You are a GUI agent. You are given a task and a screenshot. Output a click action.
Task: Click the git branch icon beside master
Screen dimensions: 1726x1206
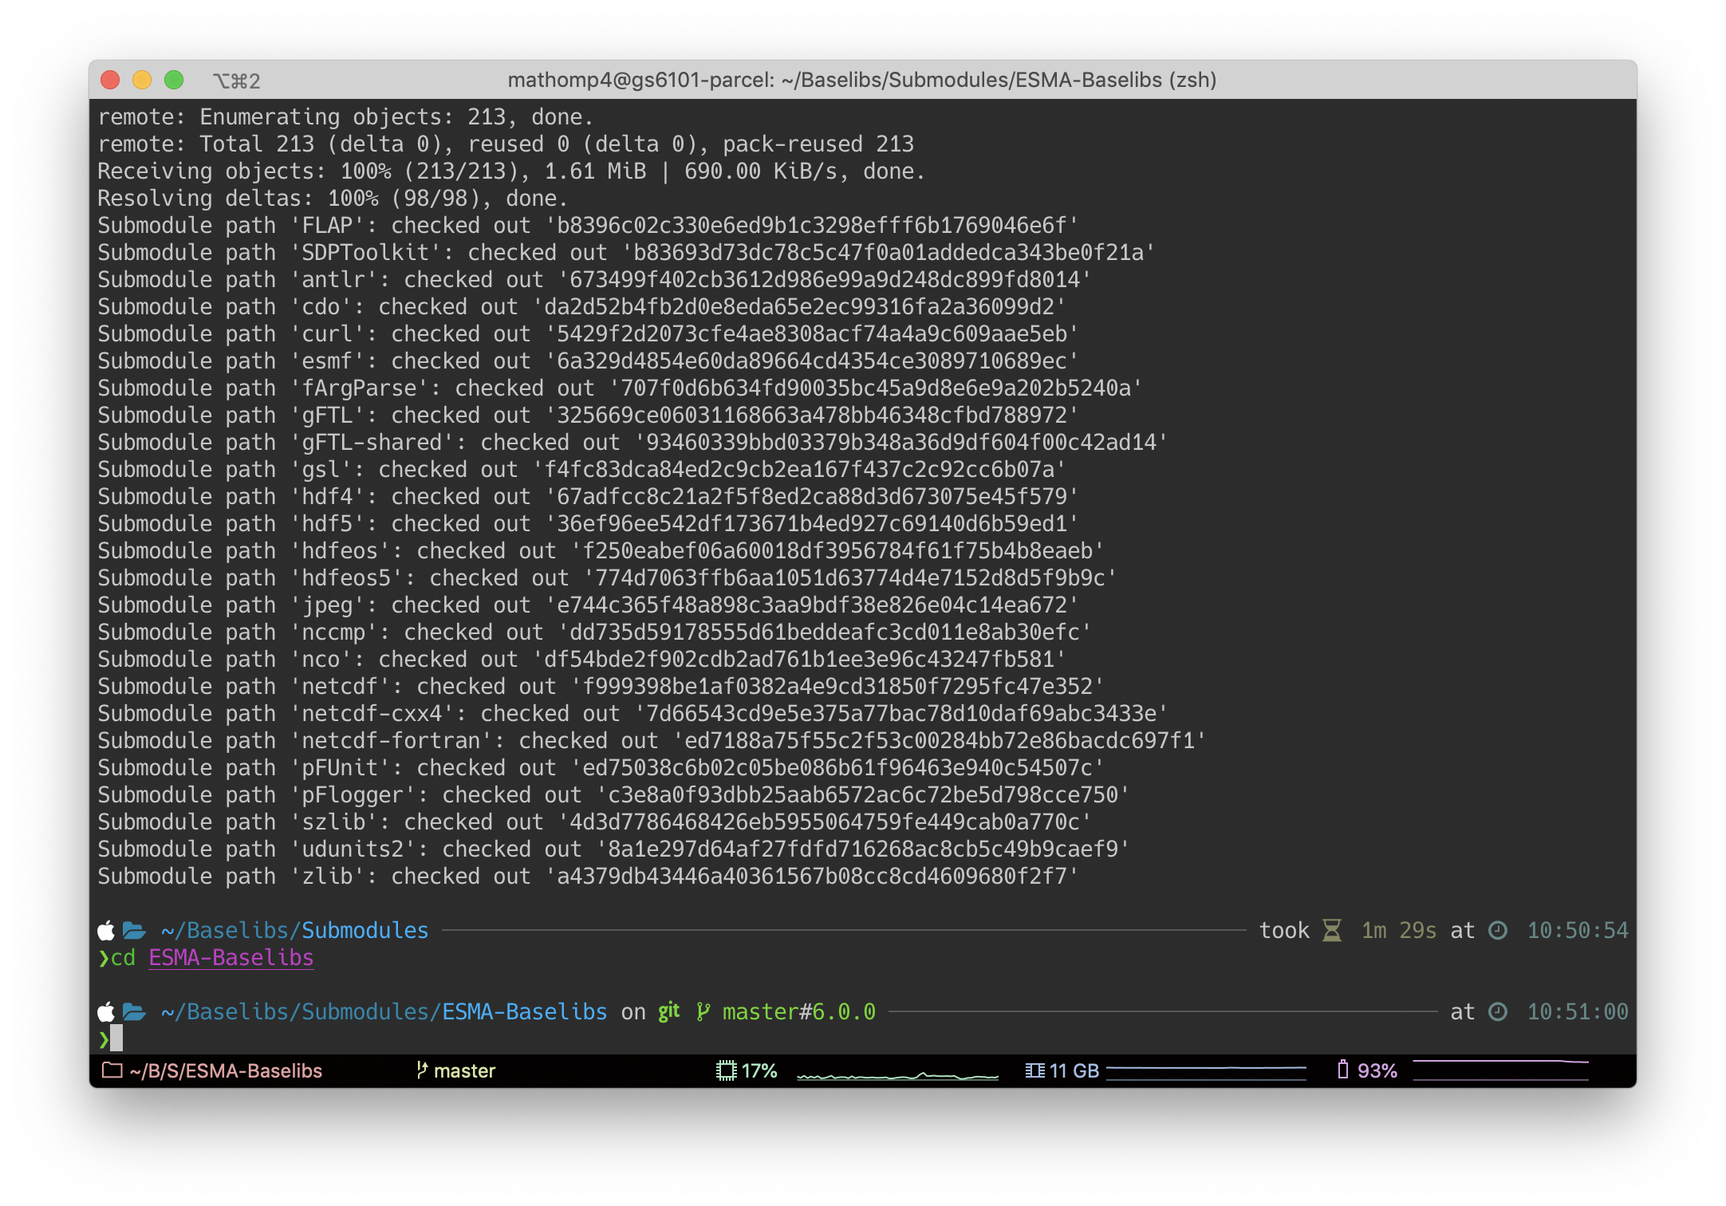click(422, 1070)
